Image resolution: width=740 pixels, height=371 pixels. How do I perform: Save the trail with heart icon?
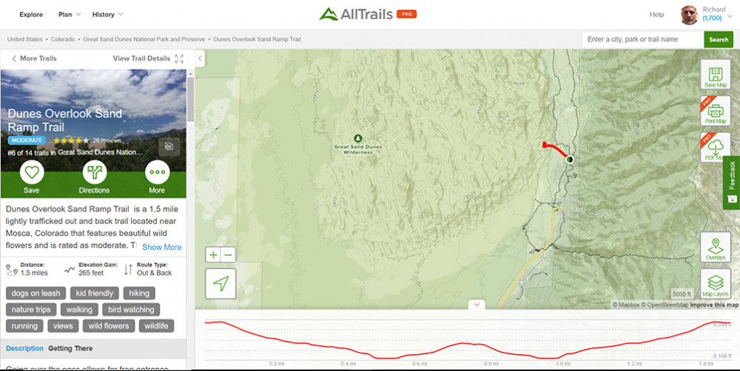point(32,172)
